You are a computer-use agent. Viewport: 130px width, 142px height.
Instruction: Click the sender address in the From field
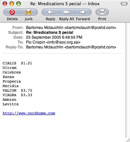tap(90, 28)
